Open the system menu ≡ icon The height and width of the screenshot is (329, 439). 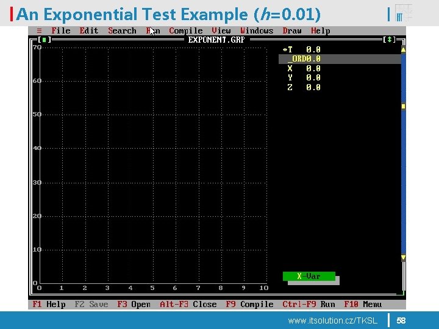(x=39, y=31)
